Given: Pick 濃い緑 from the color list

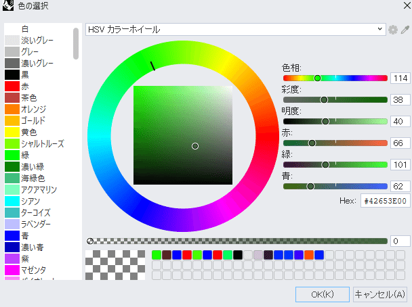Looking at the screenshot, I should click(x=38, y=167).
